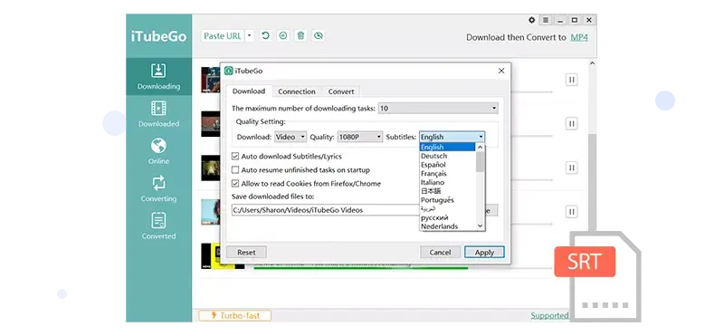Click the save folder path field
This screenshot has height=336, width=724.
(326, 210)
